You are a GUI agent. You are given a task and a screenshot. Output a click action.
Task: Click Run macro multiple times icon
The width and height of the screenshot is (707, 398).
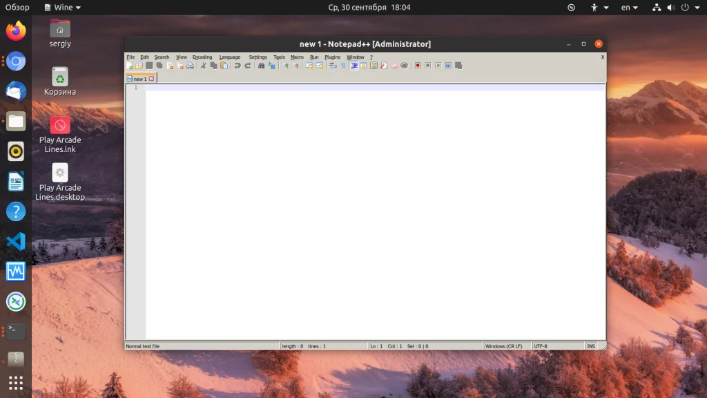tap(448, 66)
